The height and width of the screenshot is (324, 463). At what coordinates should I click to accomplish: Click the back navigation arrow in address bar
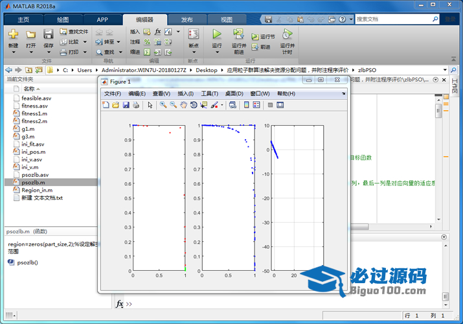(x=9, y=70)
